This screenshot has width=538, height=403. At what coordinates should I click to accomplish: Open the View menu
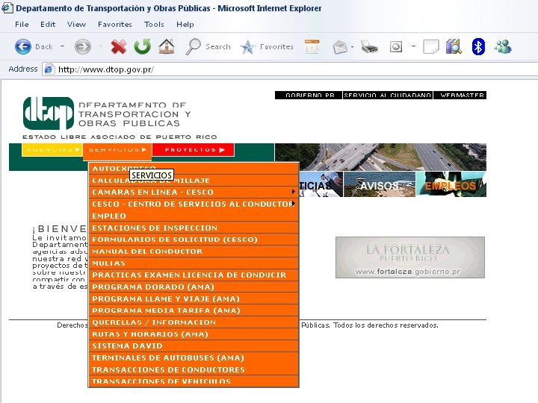[76, 25]
